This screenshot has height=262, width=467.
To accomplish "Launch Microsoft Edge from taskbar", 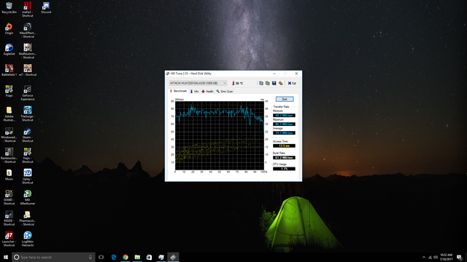I will (x=114, y=257).
